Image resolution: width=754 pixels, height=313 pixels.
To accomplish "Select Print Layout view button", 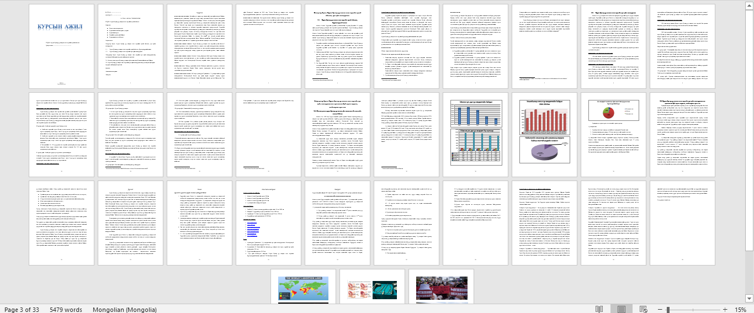I will click(x=621, y=310).
